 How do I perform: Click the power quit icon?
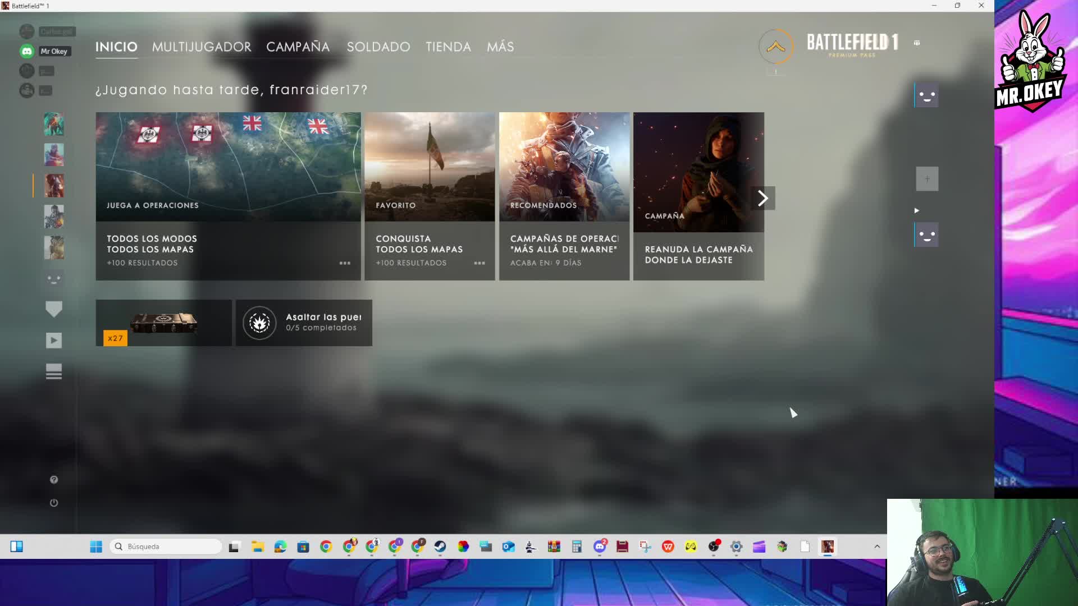pyautogui.click(x=54, y=503)
